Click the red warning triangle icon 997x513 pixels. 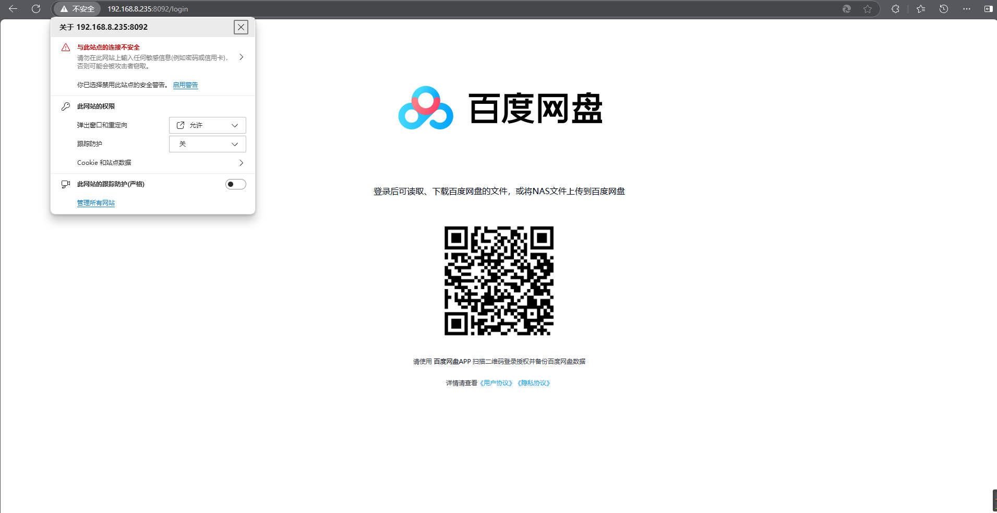(x=66, y=47)
